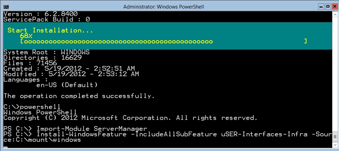Click the closing bracket of the progress bar
Image resolution: width=339 pixels, height=151 pixels.
[305, 41]
